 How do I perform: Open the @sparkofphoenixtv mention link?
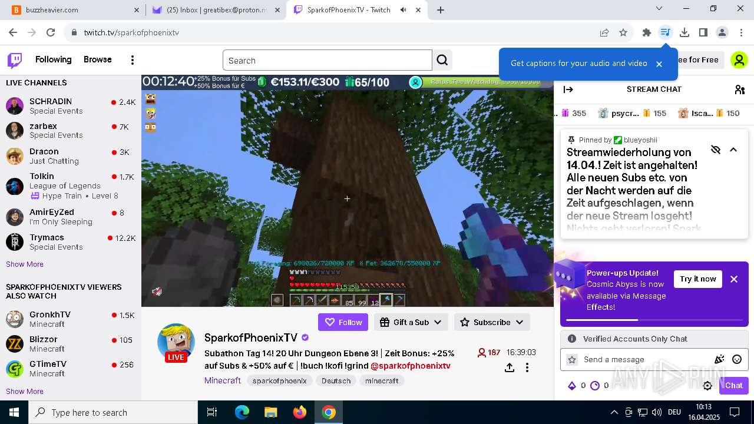[411, 366]
